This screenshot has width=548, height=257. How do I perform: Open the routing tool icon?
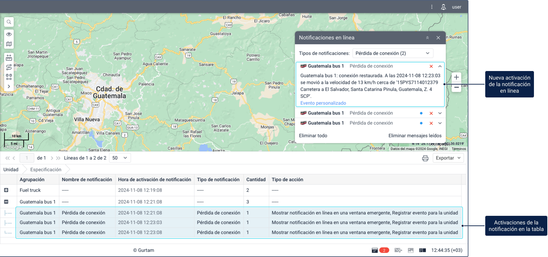pyautogui.click(x=9, y=67)
